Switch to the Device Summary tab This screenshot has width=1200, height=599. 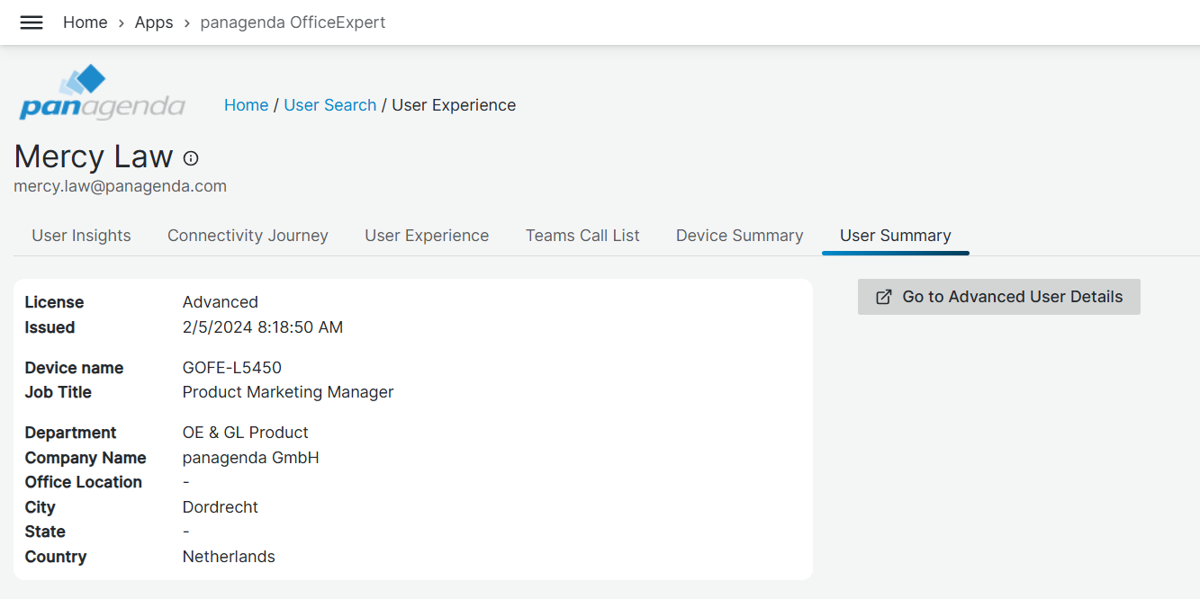pyautogui.click(x=740, y=236)
